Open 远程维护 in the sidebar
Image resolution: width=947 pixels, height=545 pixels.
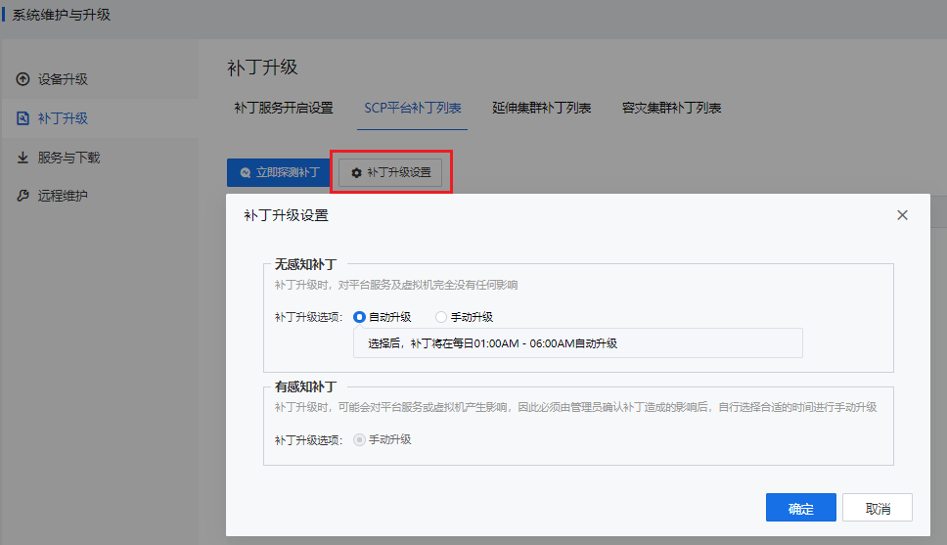100,195
